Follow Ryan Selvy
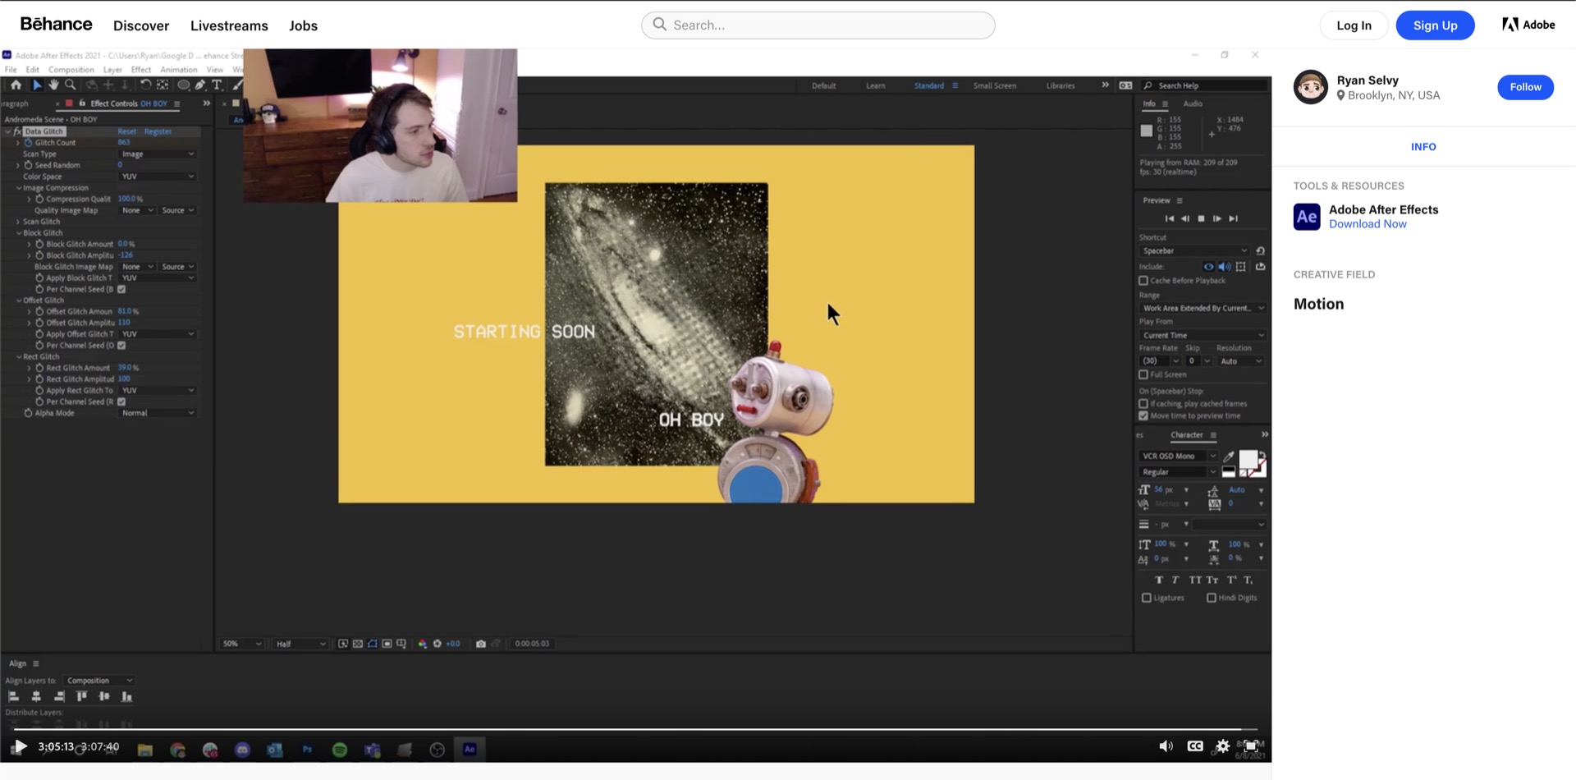The height and width of the screenshot is (780, 1576). click(1524, 87)
